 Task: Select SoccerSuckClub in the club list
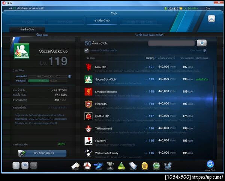click(x=105, y=79)
